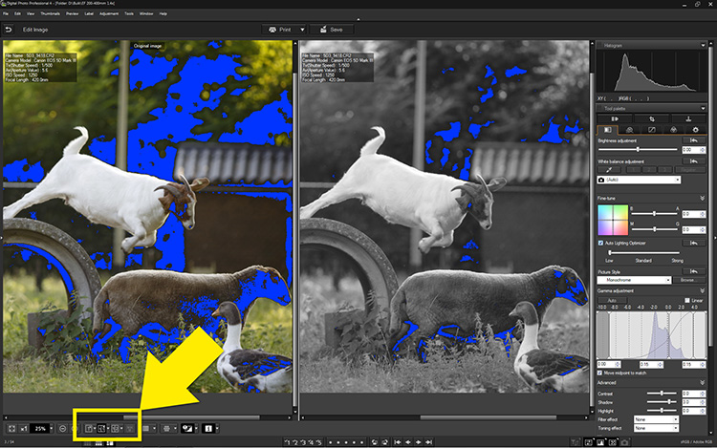Click the fit-to-window icon beside 25%

click(10, 429)
